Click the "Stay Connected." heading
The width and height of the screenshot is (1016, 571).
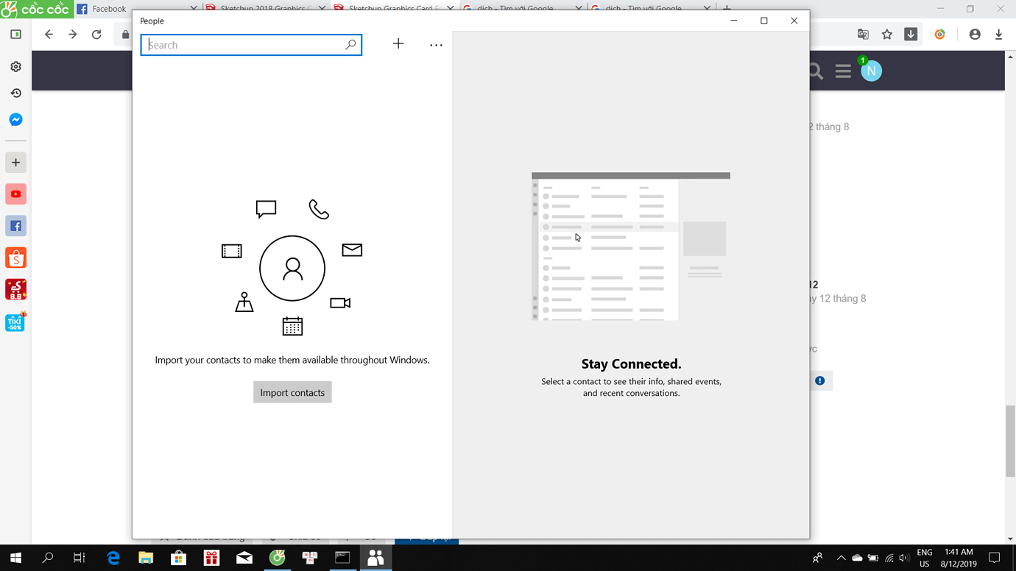[631, 363]
